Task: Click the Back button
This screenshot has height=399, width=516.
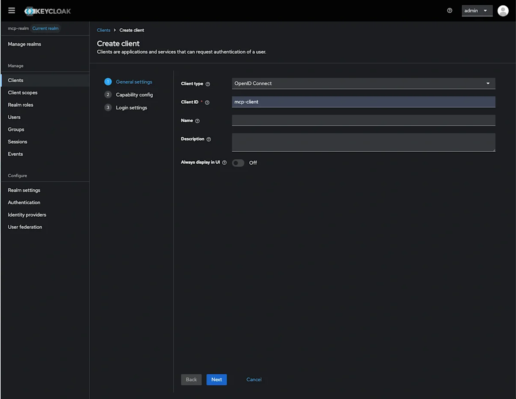Action: point(191,380)
